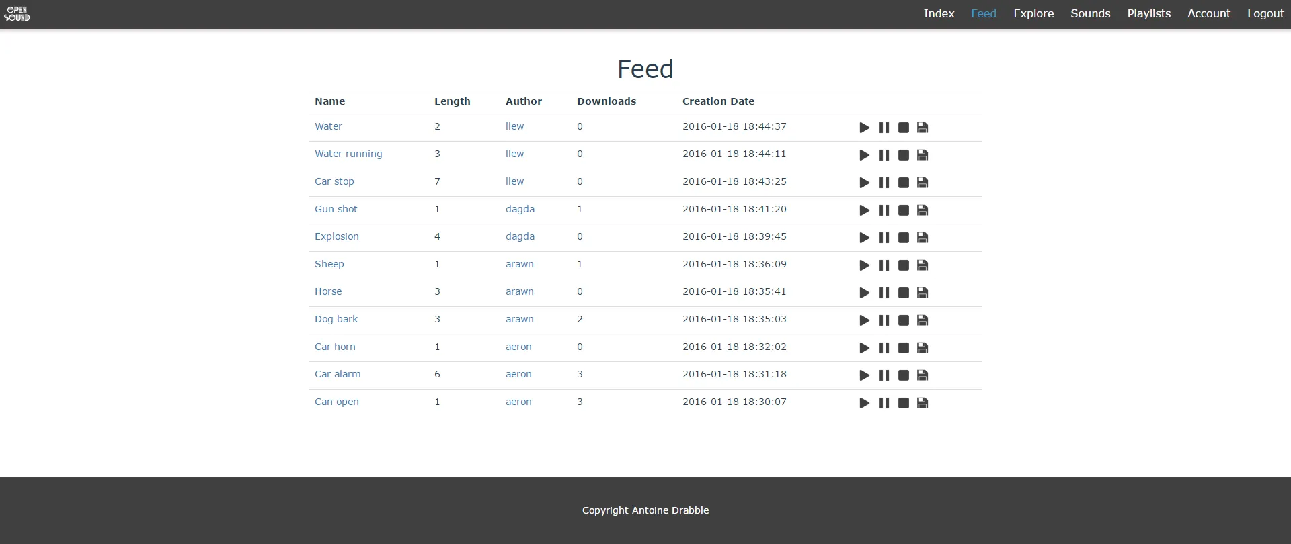
Task: Download the Car stop sound
Action: tap(923, 183)
